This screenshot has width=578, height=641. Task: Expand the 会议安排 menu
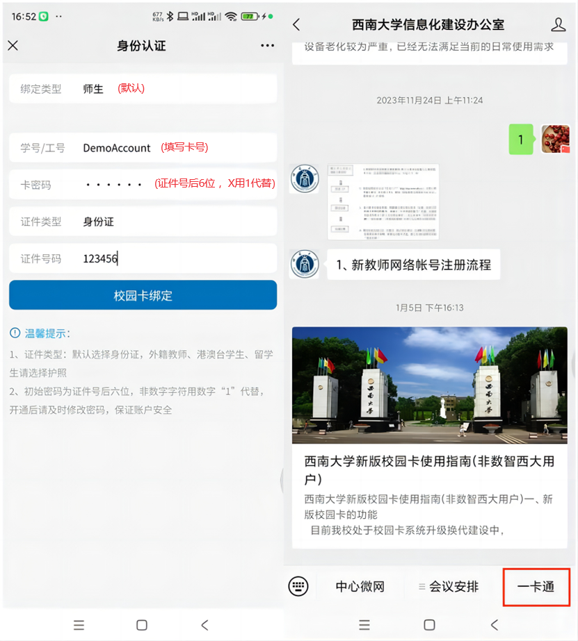[x=449, y=587]
